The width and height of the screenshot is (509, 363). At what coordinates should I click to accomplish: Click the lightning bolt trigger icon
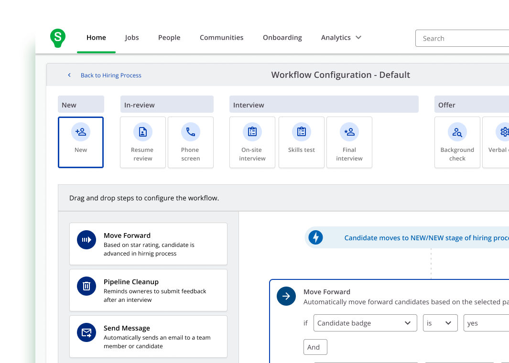click(315, 237)
